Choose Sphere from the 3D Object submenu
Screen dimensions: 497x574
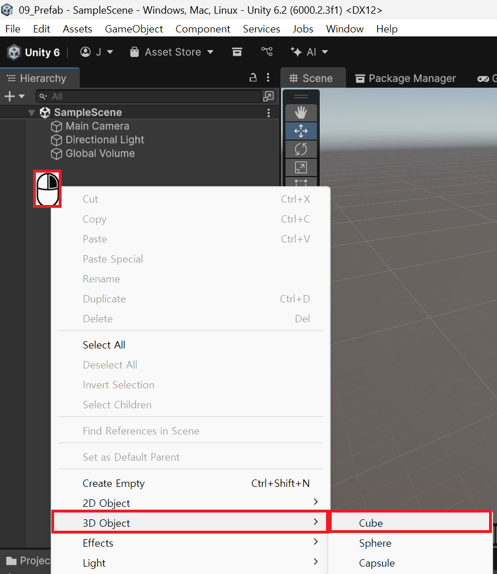[x=410, y=543]
